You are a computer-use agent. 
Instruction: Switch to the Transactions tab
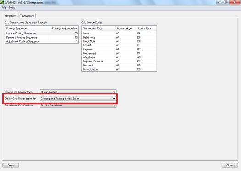pos(27,16)
